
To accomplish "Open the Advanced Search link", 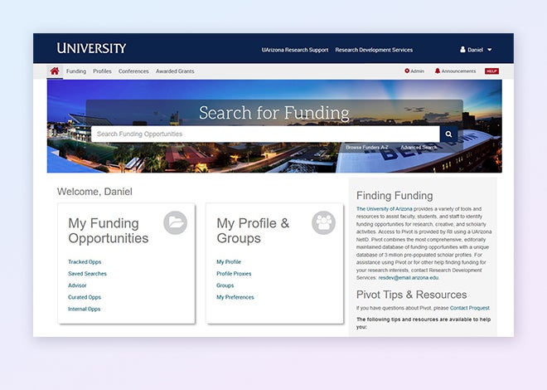I will tap(419, 148).
